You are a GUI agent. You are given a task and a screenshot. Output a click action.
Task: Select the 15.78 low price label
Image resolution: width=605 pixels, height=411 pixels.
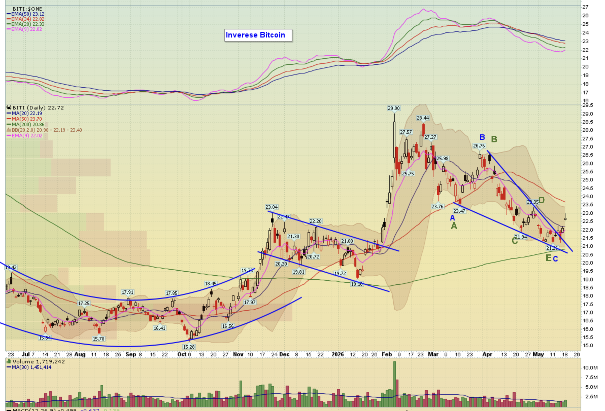(98, 339)
